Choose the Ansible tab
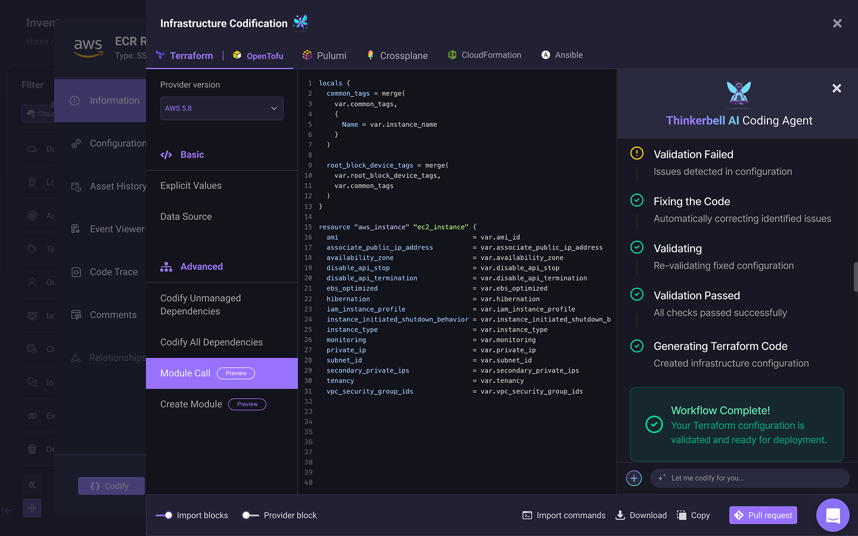Viewport: 858px width, 536px height. click(562, 55)
